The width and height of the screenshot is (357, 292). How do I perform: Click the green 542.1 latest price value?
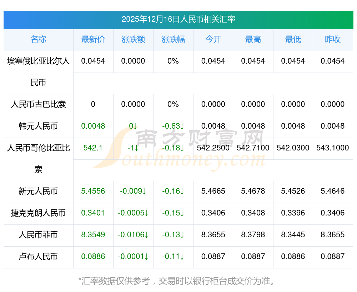(93, 148)
